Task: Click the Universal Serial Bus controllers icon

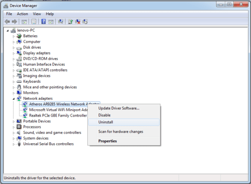Action: (19, 144)
